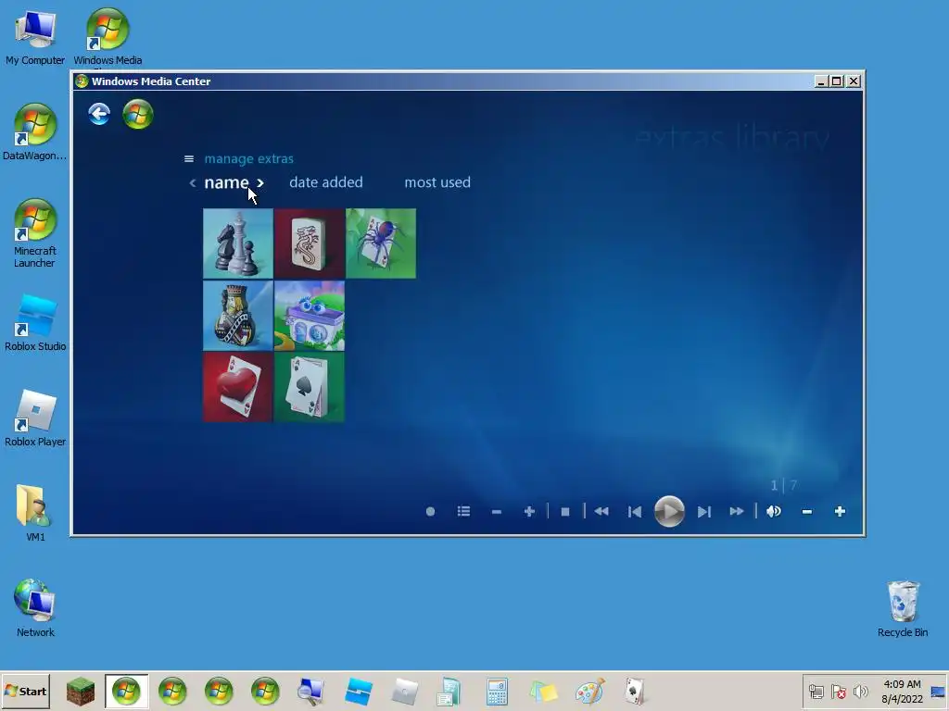949x711 pixels.
Task: Click the Minecraft grass block taskbar icon
Action: (81, 691)
